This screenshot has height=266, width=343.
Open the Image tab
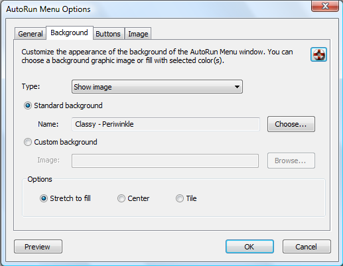point(138,34)
